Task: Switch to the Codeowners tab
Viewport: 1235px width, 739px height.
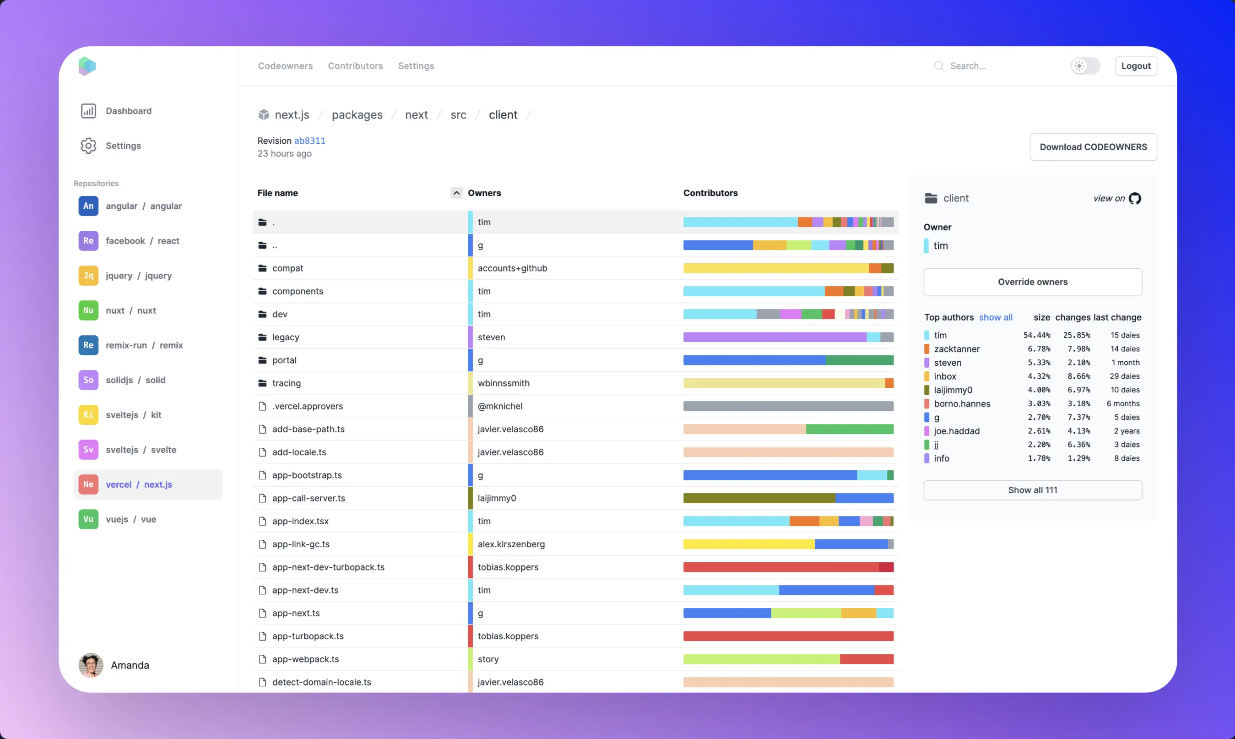Action: point(285,66)
